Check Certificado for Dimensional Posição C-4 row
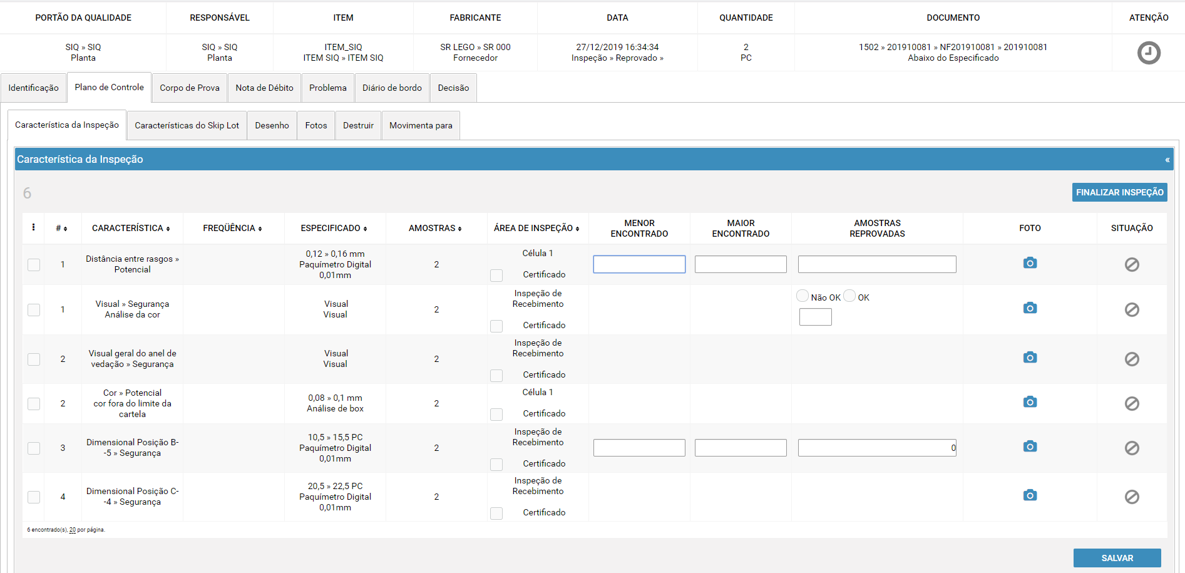This screenshot has height=573, width=1185. (x=496, y=514)
